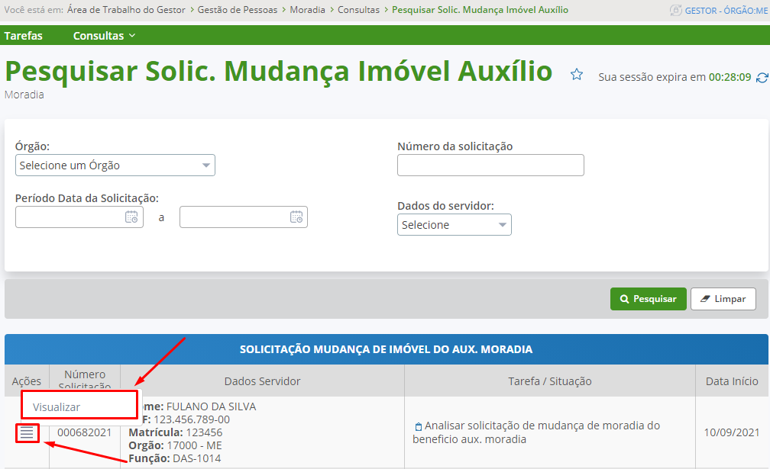Viewport: 770px width, 469px height.
Task: Click the date 10/09/2021 cell
Action: tap(732, 432)
